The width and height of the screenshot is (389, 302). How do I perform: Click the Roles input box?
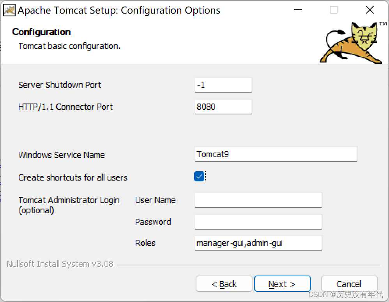click(258, 243)
